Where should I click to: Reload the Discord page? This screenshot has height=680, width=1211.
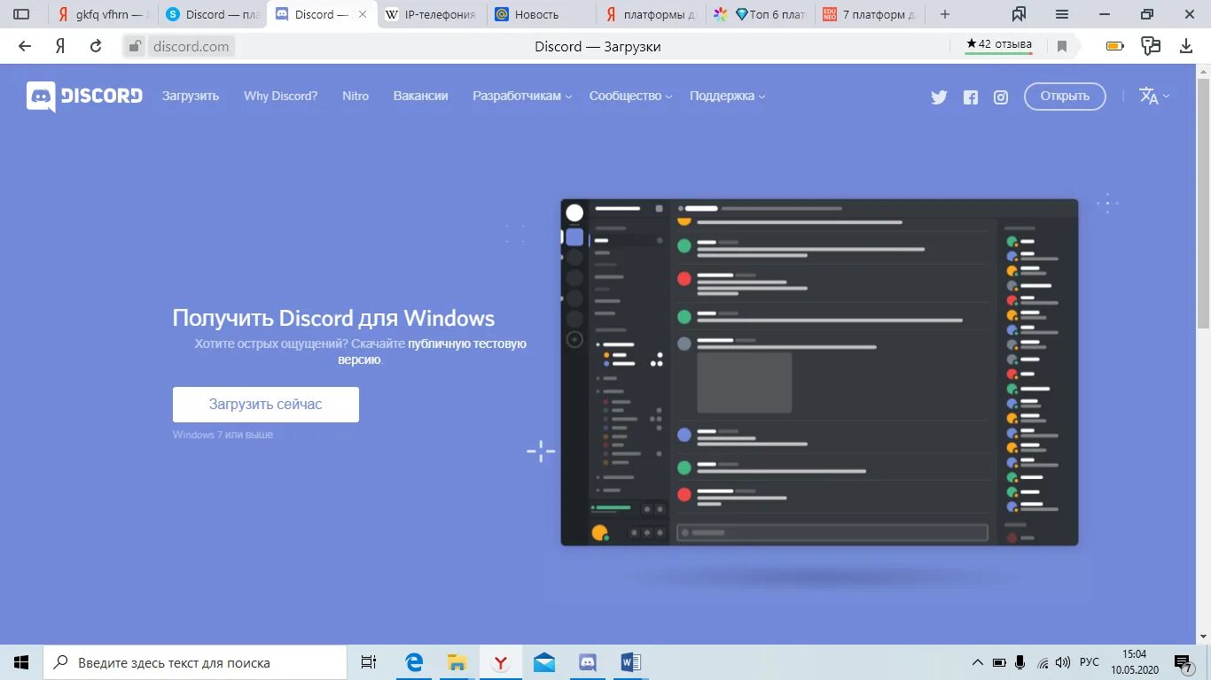96,46
